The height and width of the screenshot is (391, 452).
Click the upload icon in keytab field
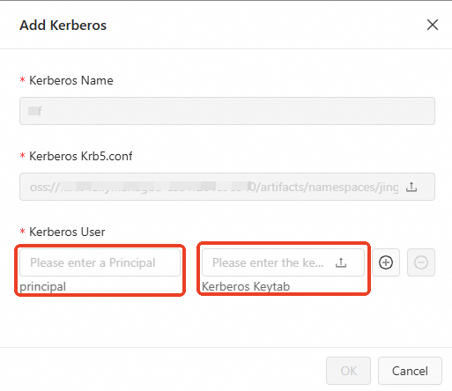[341, 262]
